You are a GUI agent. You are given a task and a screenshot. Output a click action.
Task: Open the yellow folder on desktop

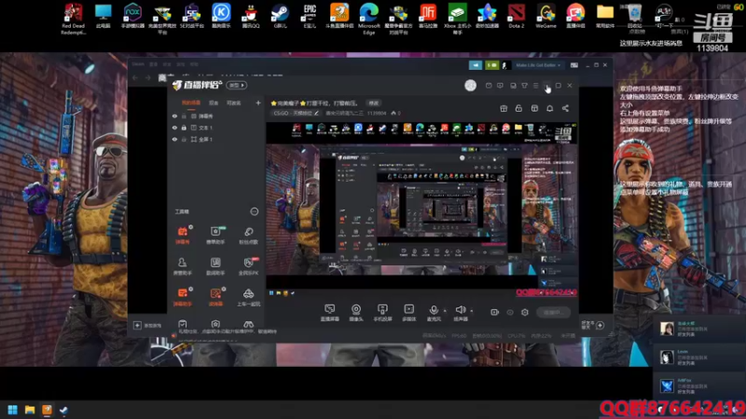point(604,15)
